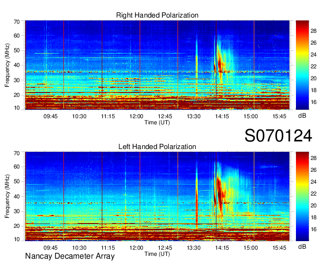322x262 pixels.
Task: Click the '15:00' tick under Left Handed plot
Action: (x=251, y=248)
